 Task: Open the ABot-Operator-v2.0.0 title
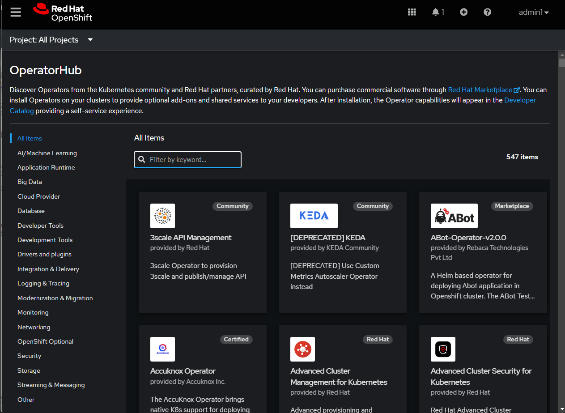(468, 238)
